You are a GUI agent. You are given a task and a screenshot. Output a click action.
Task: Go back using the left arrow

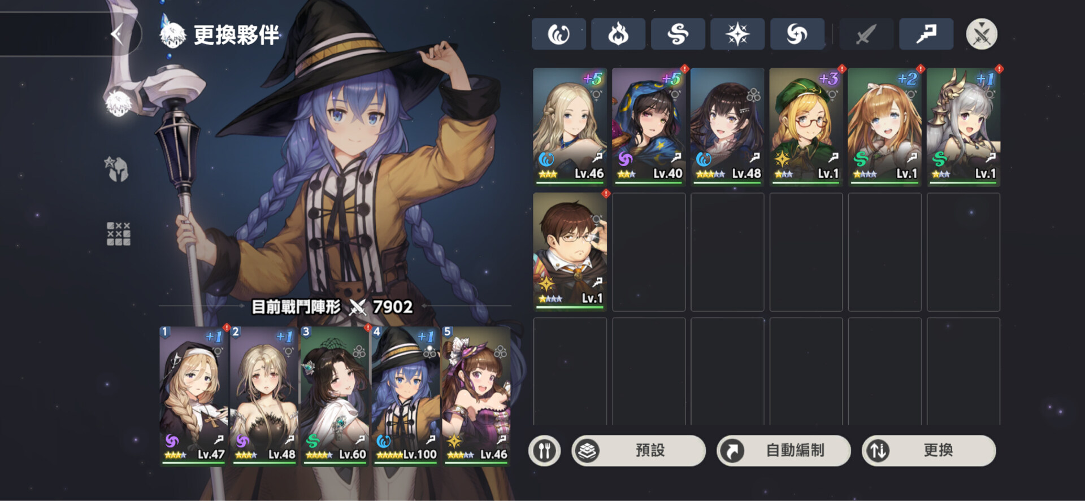[x=117, y=34]
